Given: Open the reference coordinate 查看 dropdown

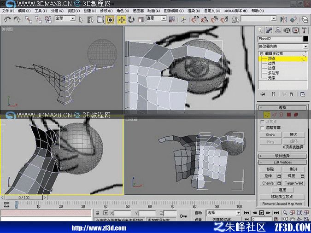Looking at the screenshot, I should tap(164, 18).
